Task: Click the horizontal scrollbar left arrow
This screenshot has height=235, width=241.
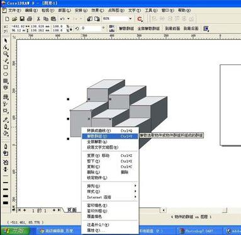Action: (163, 210)
